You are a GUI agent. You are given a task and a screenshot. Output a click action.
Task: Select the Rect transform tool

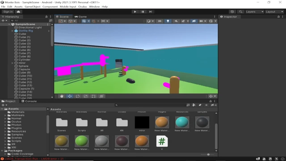tap(93, 96)
